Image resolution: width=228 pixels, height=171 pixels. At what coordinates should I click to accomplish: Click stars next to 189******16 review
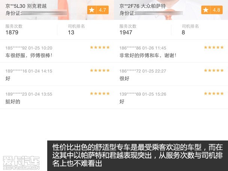coord(100,70)
